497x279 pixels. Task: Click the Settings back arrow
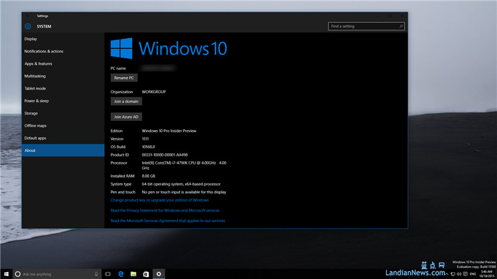[x=28, y=16]
